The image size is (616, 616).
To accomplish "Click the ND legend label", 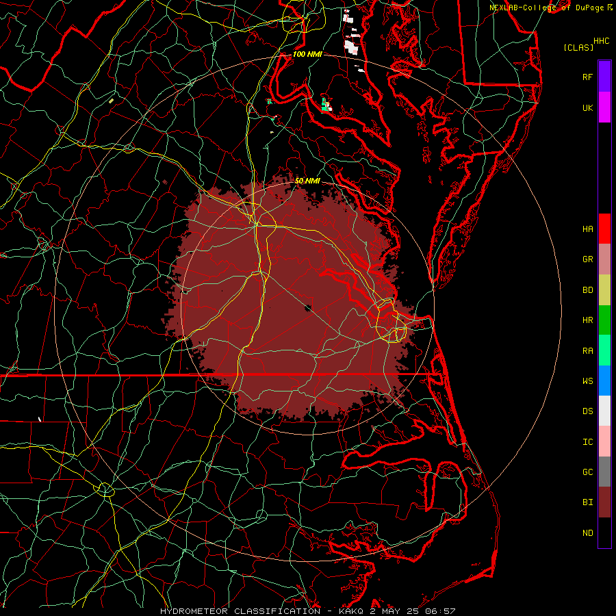I will pos(587,532).
